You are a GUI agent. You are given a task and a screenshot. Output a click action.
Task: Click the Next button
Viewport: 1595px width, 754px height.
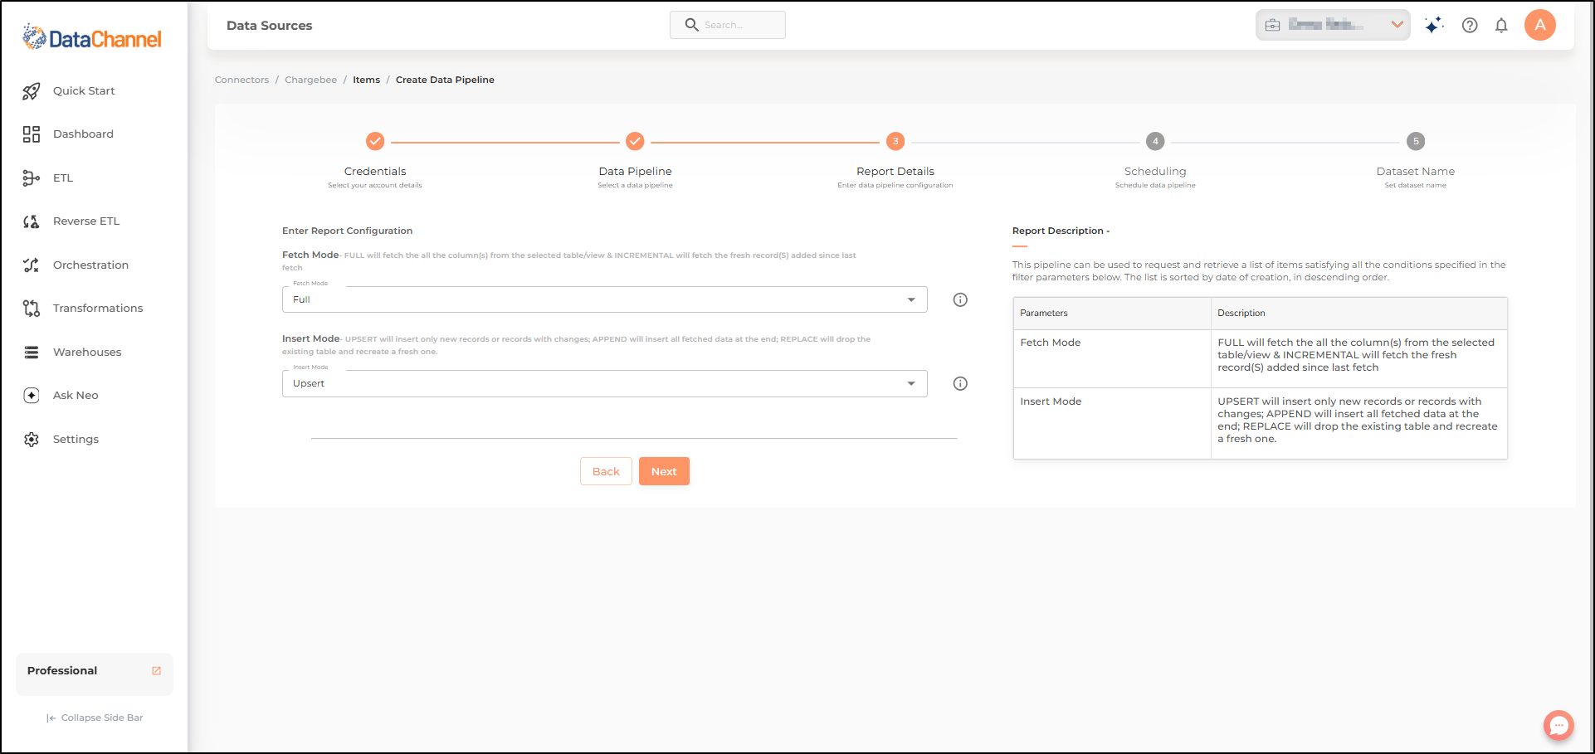[664, 471]
